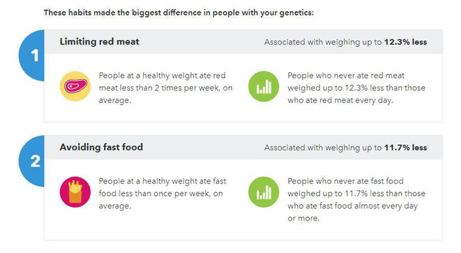This screenshot has height=253, width=461.
Task: Click the habits made biggest difference heading
Action: 179,13
